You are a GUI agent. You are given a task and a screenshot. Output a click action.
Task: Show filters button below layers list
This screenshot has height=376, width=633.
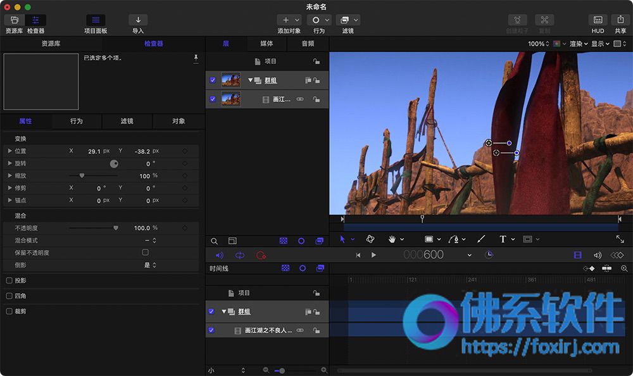tap(319, 241)
